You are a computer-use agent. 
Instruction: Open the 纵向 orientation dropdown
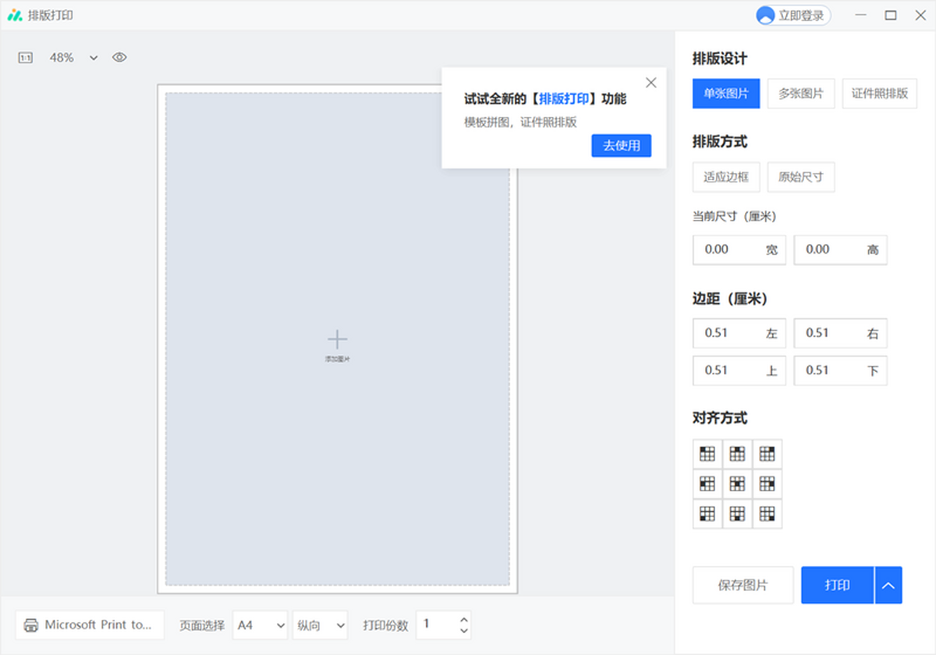[x=320, y=625]
